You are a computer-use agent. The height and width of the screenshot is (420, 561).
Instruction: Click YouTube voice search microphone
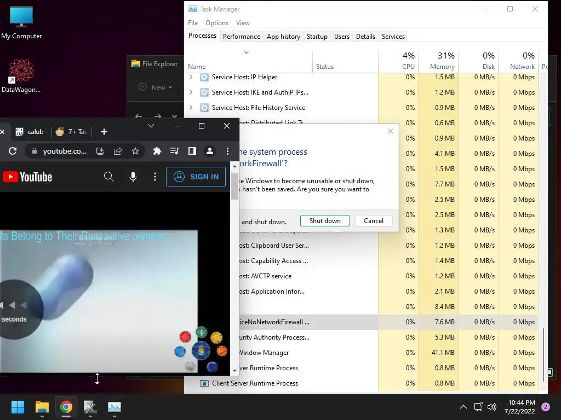click(133, 177)
